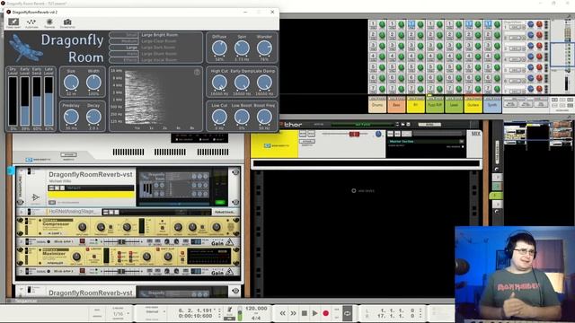Click the Input Gain knob on the Compressor device
The width and height of the screenshot is (575, 323).
82,227
